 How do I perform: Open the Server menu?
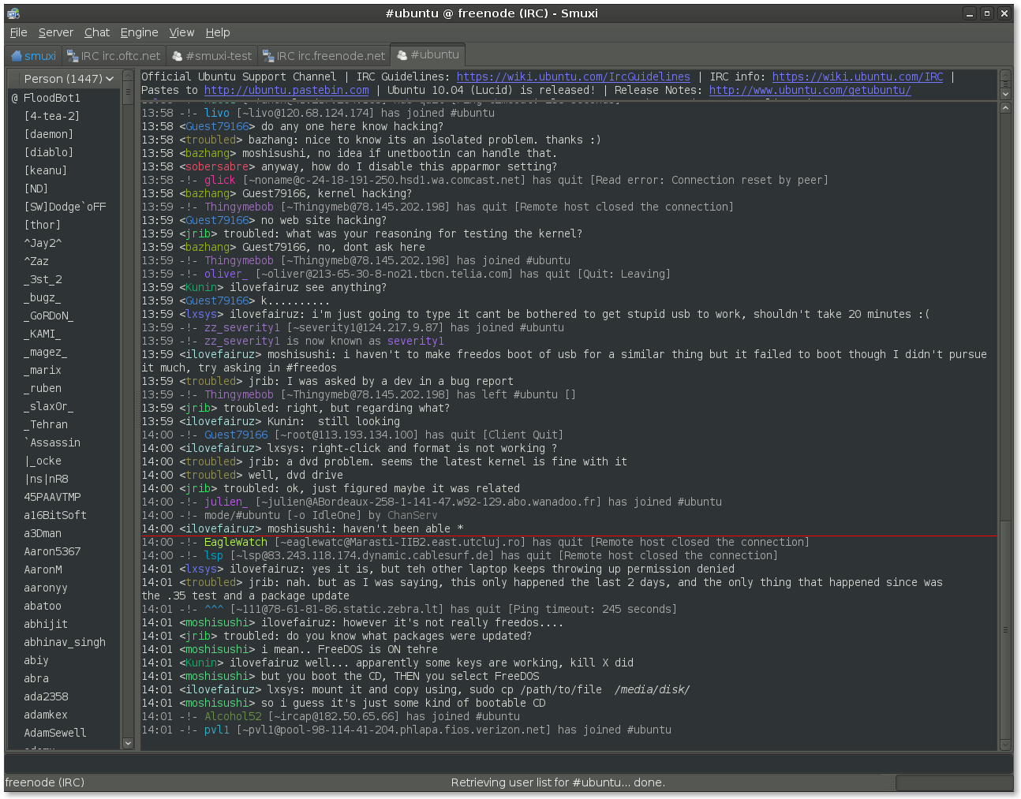[55, 32]
